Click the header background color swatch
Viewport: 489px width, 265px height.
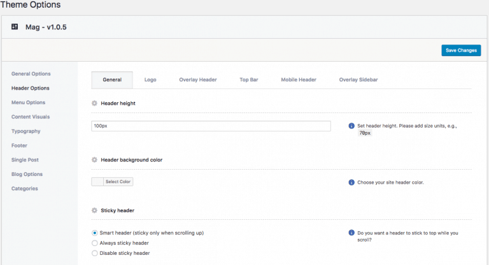tap(97, 182)
